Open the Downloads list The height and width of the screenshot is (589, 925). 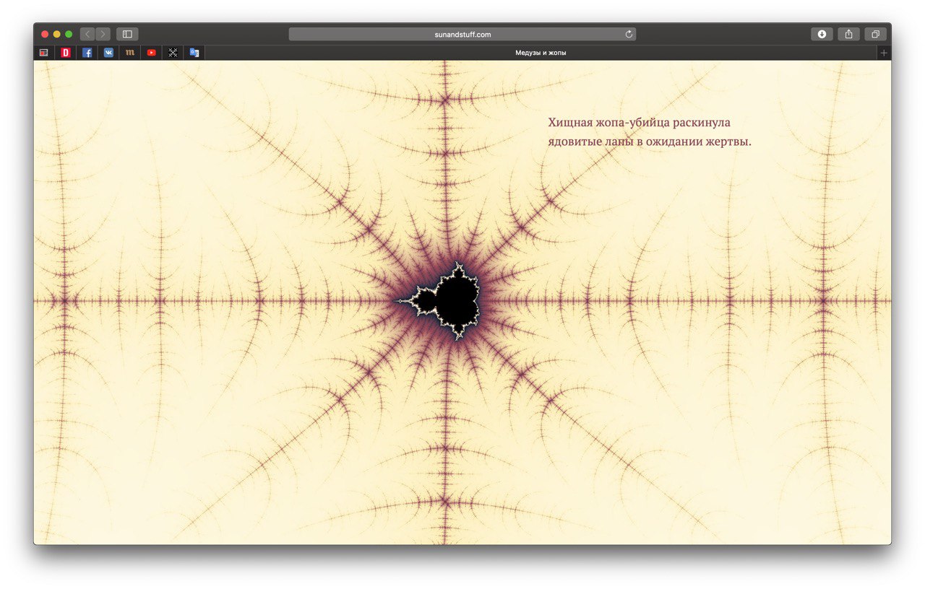pos(822,34)
